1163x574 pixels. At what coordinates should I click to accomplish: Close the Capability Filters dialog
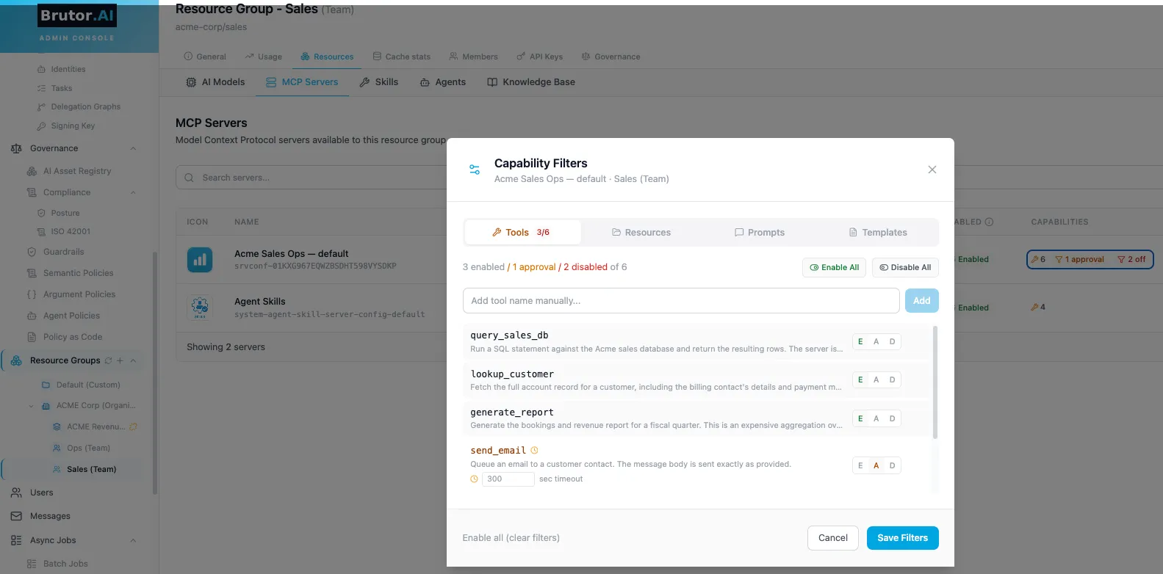pyautogui.click(x=932, y=170)
